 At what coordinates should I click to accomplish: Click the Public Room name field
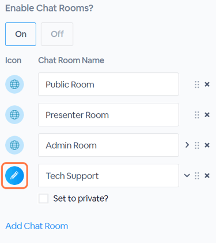tap(108, 84)
